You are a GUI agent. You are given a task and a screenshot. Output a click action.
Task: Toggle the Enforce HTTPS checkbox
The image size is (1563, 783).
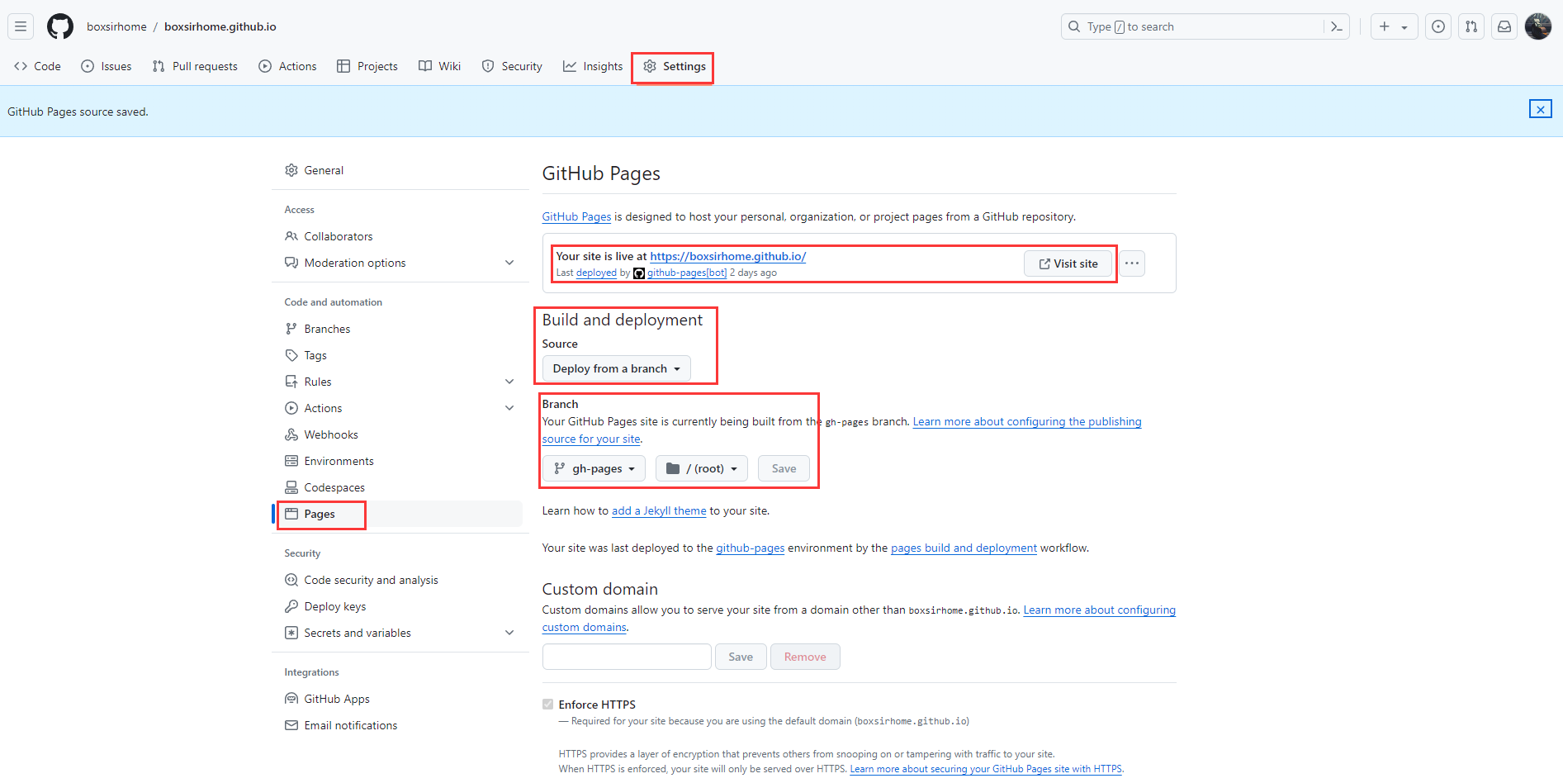coord(547,705)
